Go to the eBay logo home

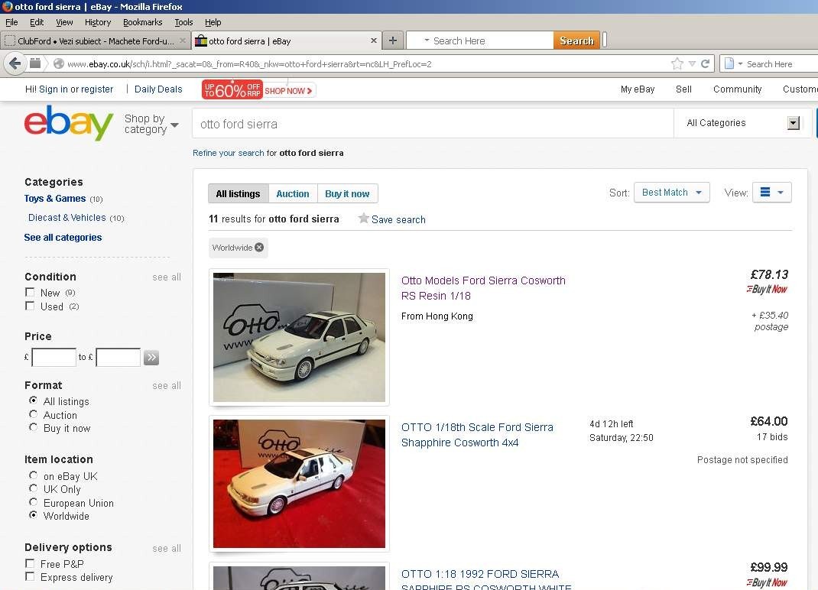[x=68, y=122]
